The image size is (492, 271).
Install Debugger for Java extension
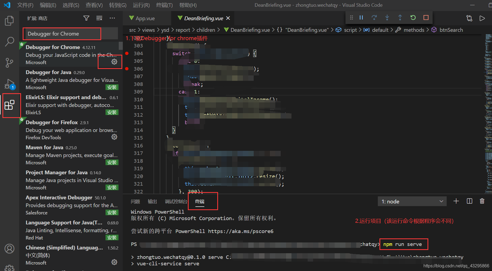click(112, 87)
